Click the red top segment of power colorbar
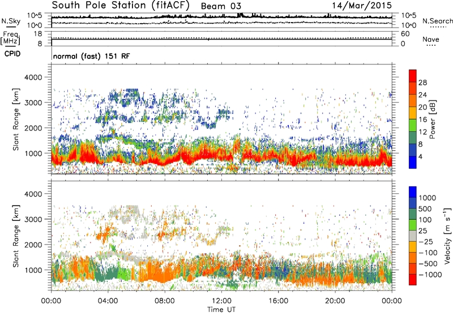 pyautogui.click(x=413, y=76)
